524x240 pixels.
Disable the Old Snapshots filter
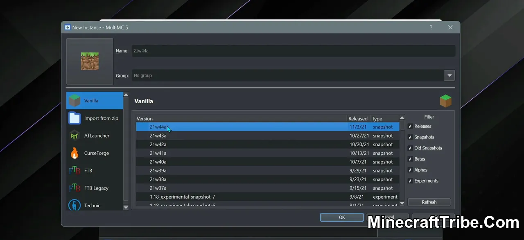pos(410,148)
